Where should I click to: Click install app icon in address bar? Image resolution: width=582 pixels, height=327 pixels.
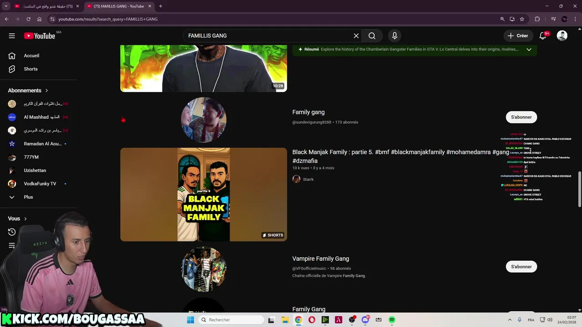click(512, 19)
